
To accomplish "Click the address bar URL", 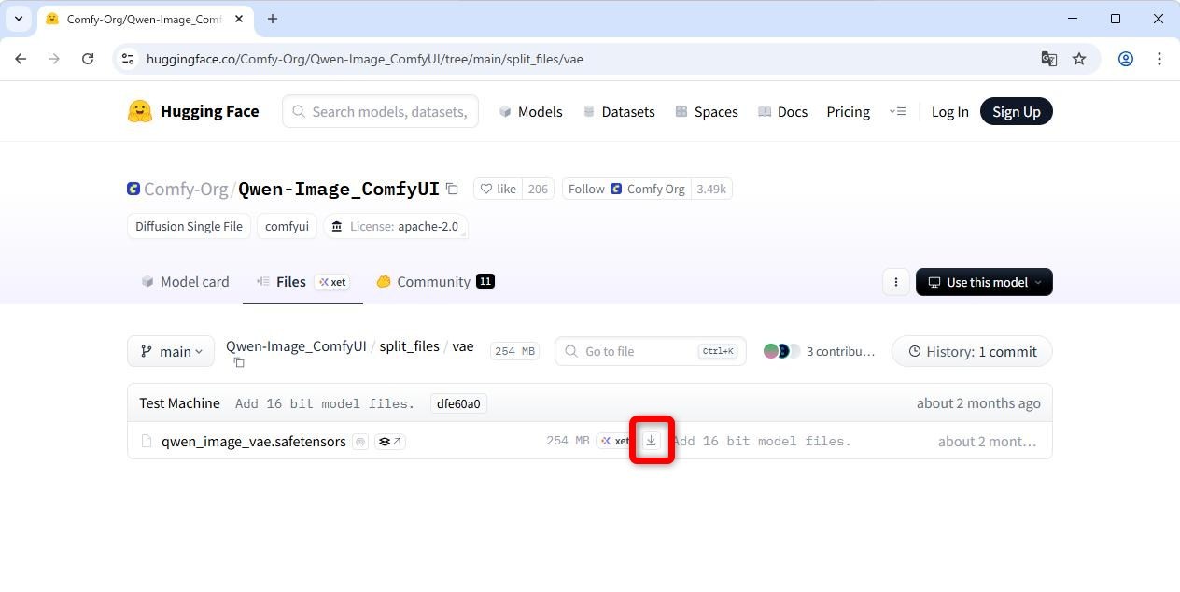I will click(365, 59).
